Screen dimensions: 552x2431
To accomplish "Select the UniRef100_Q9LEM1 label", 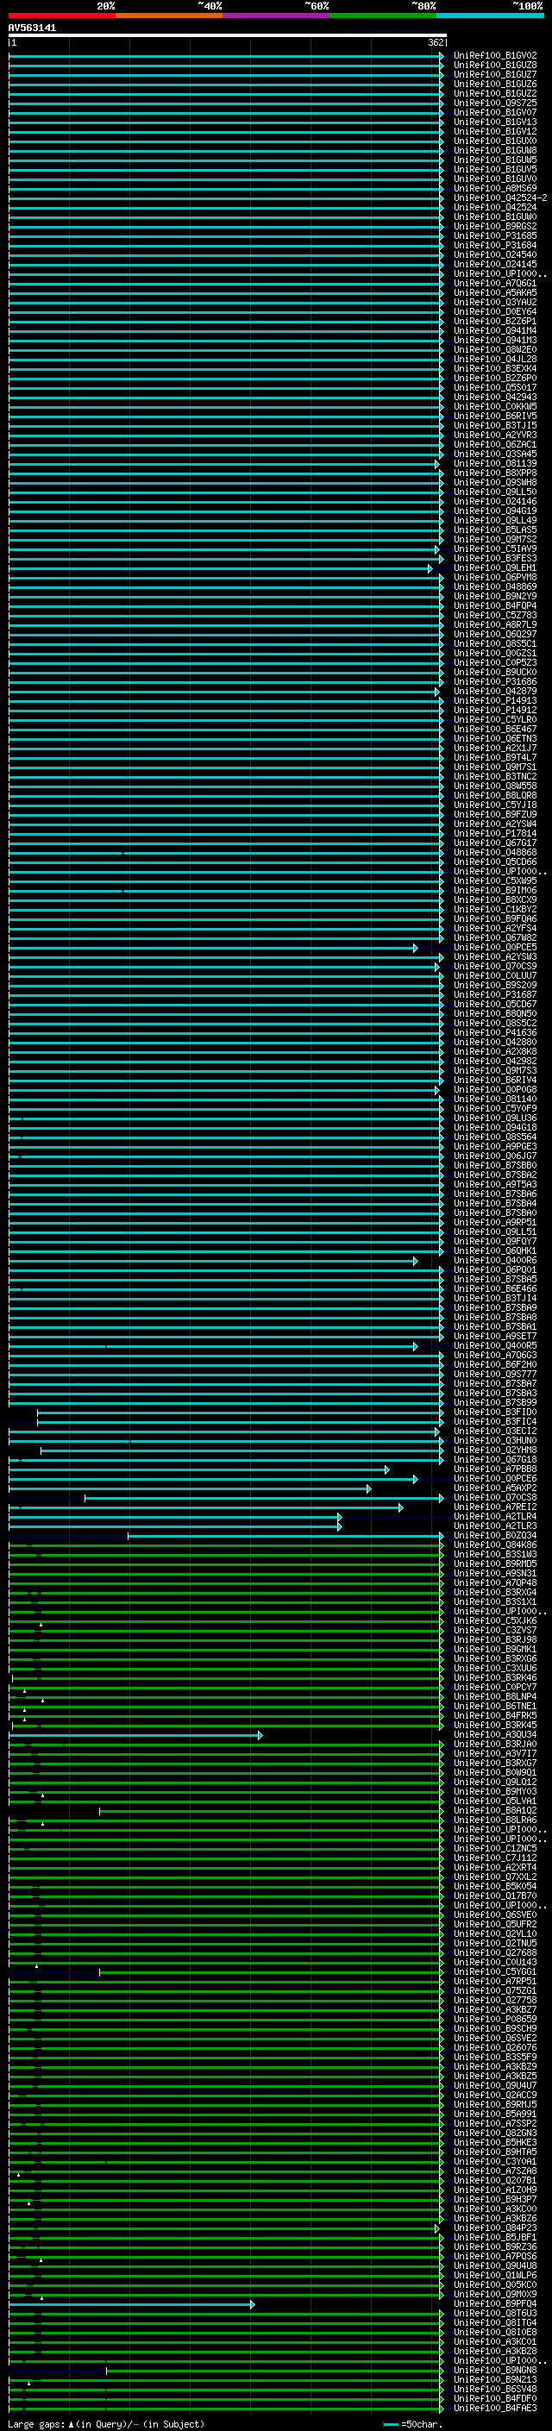I will [x=495, y=568].
